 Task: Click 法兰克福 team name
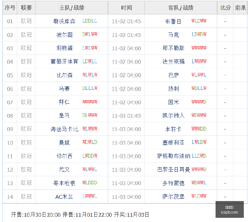click(173, 62)
